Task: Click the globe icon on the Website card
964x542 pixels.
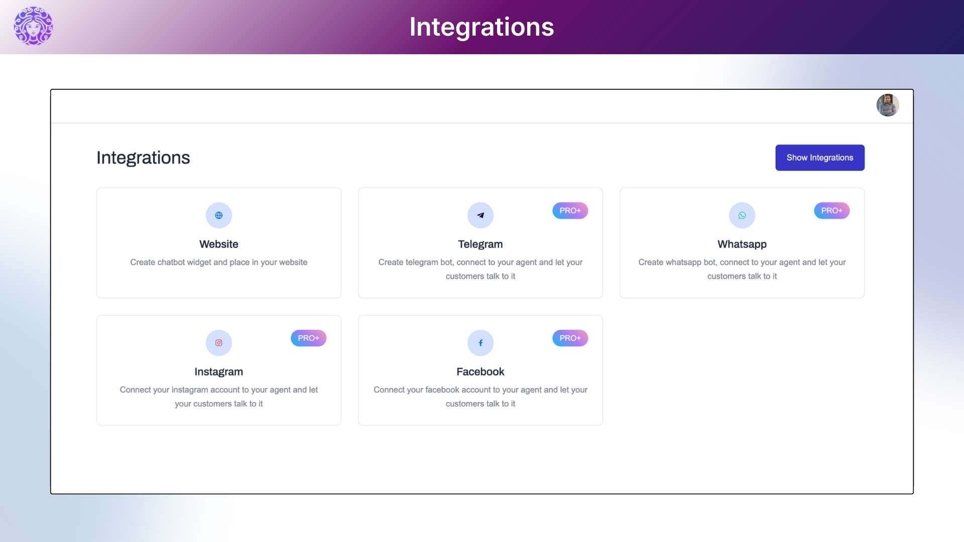Action: coord(218,215)
